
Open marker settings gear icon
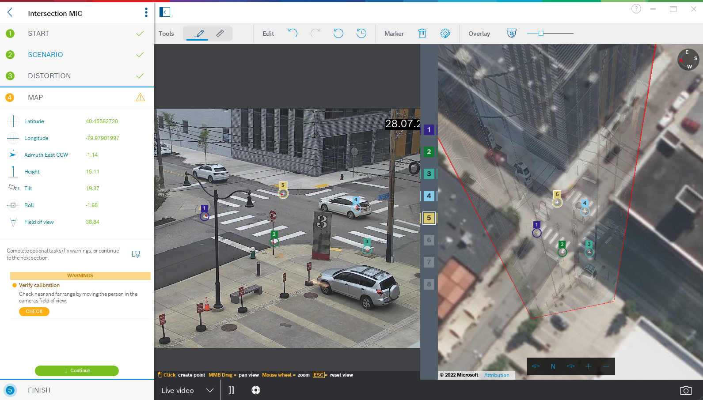pyautogui.click(x=445, y=34)
